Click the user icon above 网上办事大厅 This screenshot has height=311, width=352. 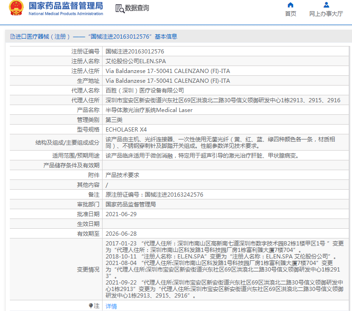coord(326,5)
